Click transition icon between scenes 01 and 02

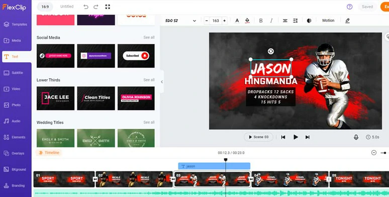[x=95, y=179]
